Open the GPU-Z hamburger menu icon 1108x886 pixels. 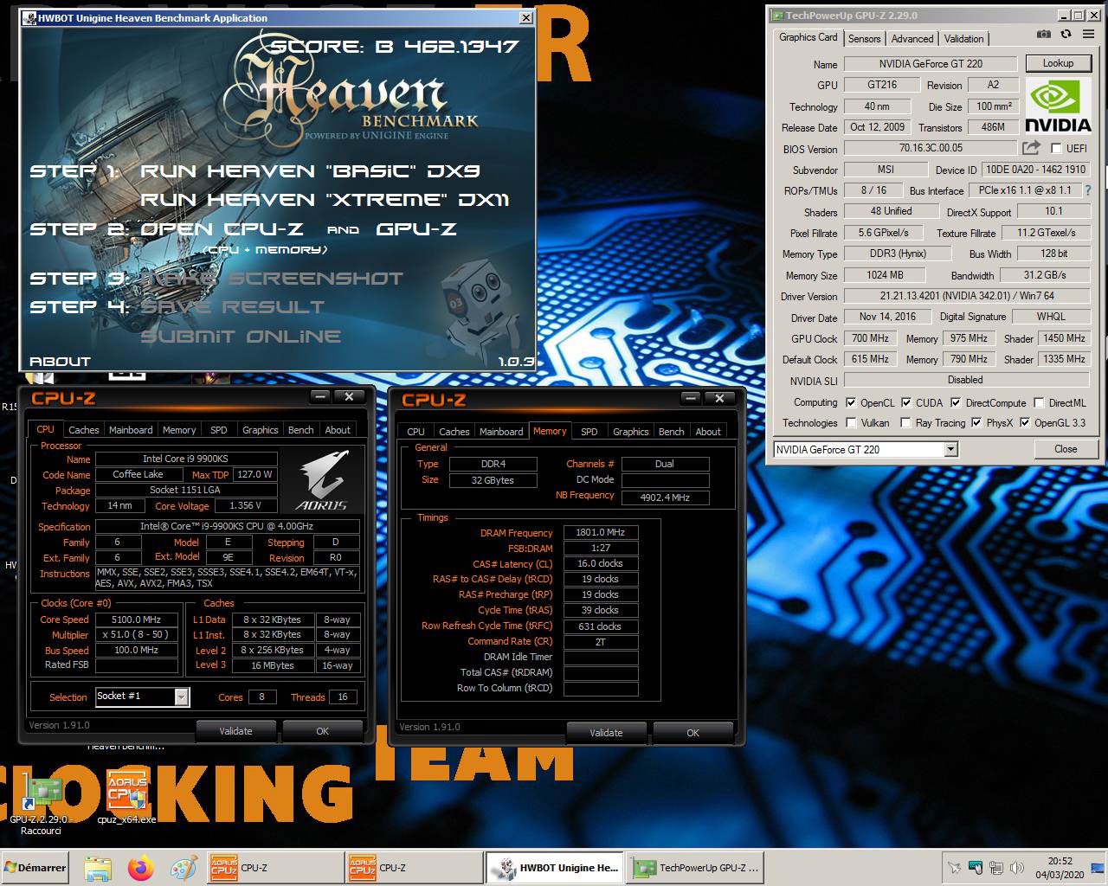[1089, 34]
